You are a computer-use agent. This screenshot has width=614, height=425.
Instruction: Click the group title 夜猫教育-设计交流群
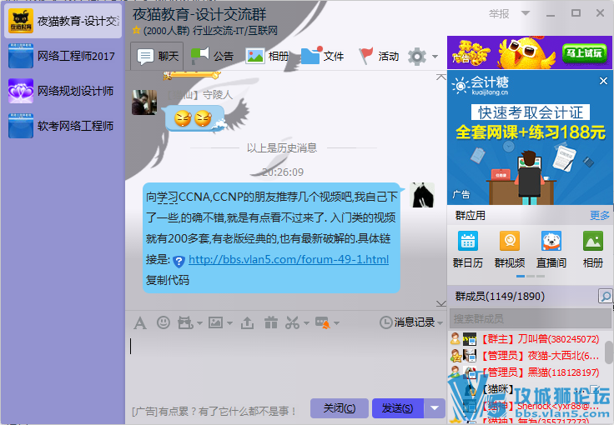coord(199,14)
